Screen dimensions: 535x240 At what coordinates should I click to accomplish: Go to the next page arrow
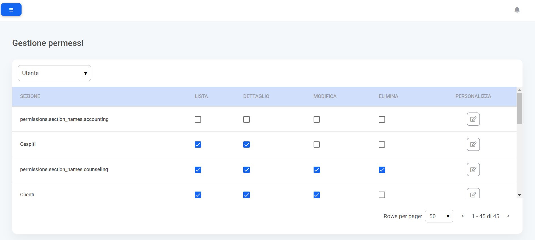tap(508, 216)
